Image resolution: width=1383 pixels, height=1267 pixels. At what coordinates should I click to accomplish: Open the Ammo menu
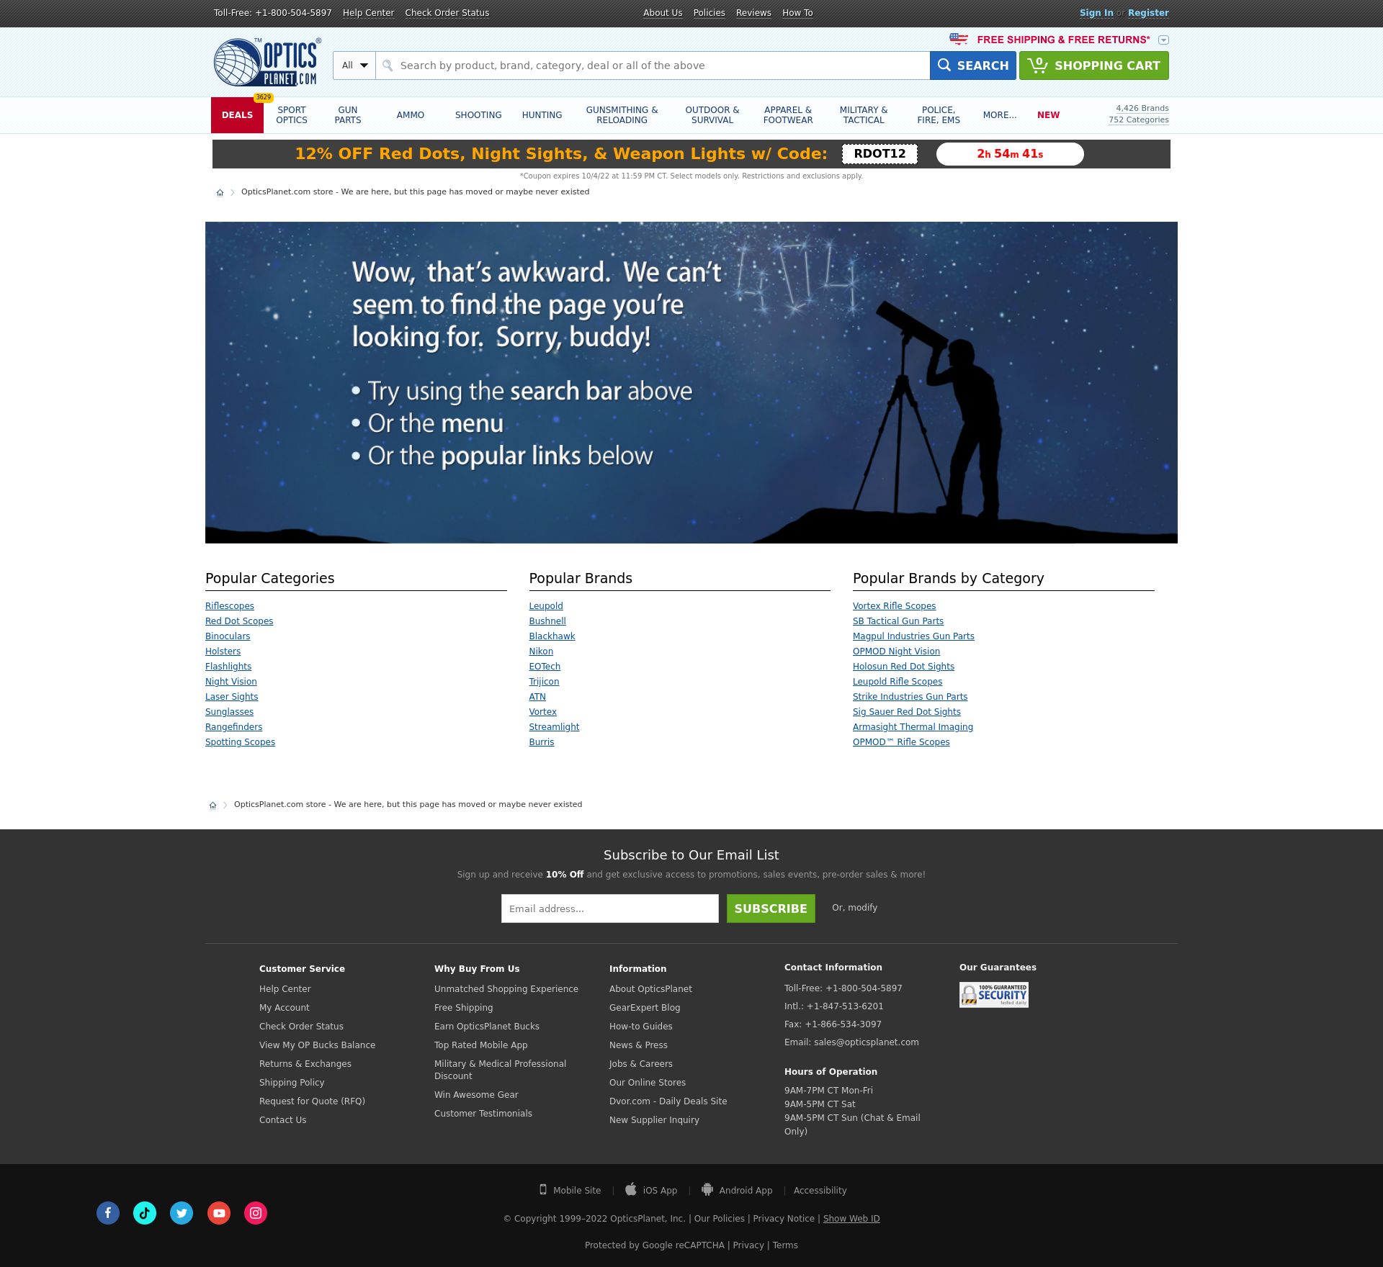tap(411, 115)
